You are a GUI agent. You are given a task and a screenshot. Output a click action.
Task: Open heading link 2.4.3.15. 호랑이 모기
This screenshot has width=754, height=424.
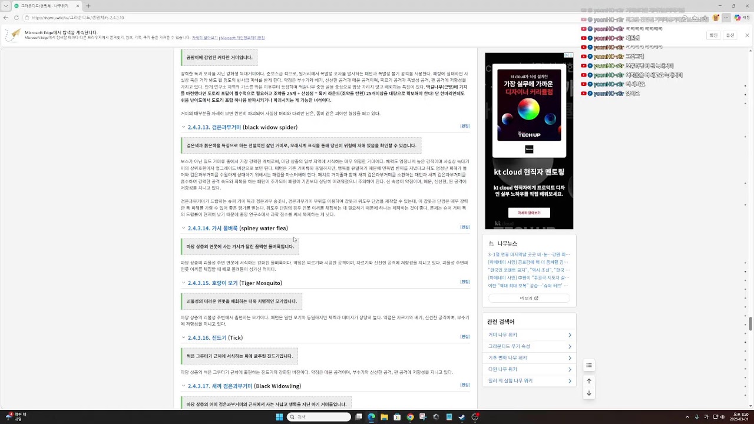click(213, 283)
